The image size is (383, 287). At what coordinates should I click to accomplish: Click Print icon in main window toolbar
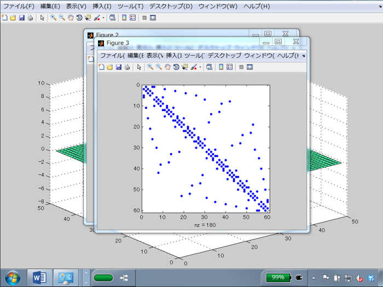pyautogui.click(x=30, y=17)
